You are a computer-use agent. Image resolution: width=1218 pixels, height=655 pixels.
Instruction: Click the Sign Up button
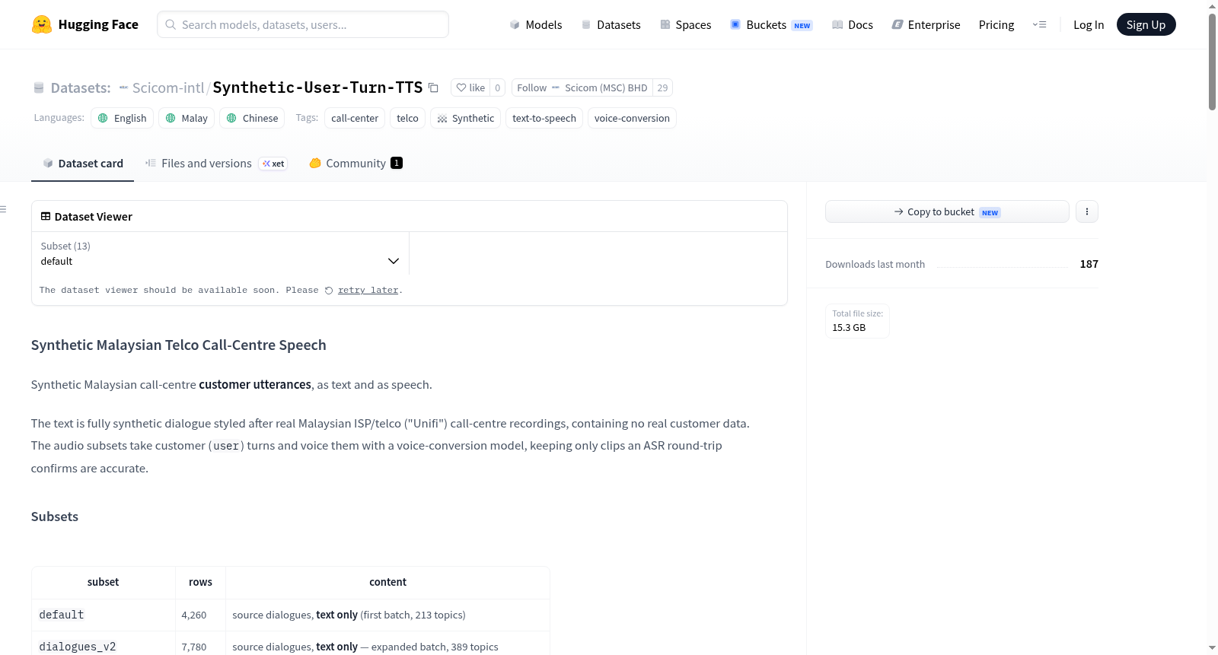coord(1146,24)
